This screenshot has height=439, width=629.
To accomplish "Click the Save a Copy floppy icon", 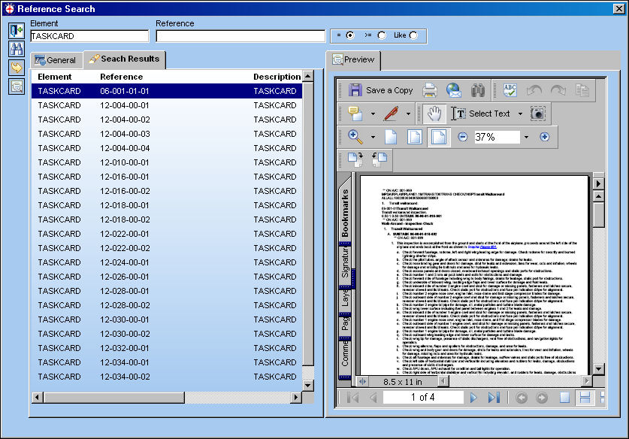I will coord(355,90).
